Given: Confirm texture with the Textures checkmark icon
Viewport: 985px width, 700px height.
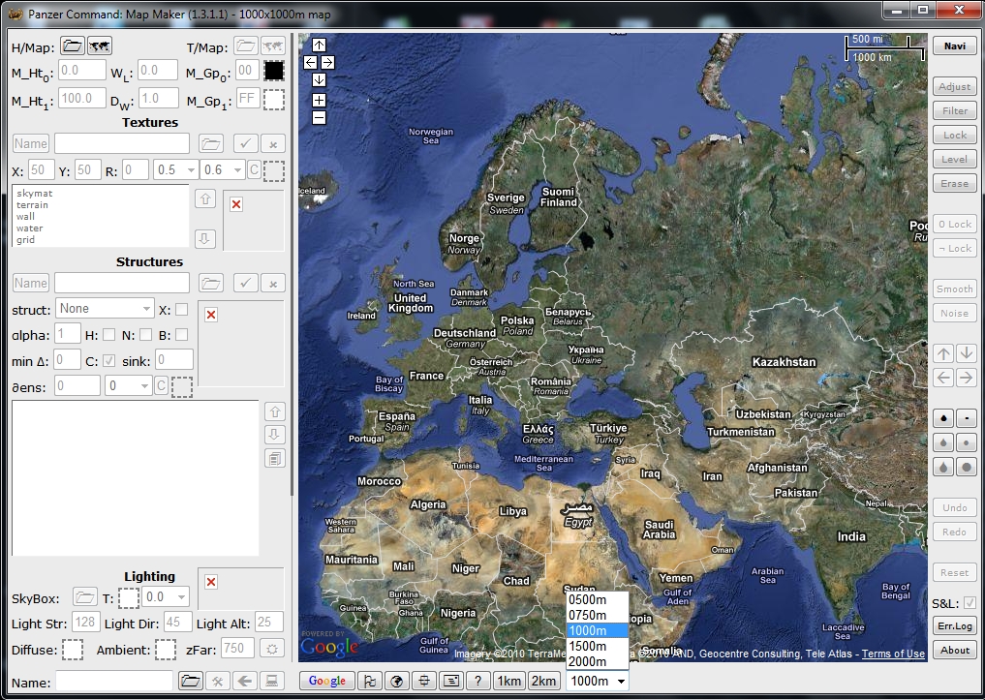Looking at the screenshot, I should pos(245,143).
